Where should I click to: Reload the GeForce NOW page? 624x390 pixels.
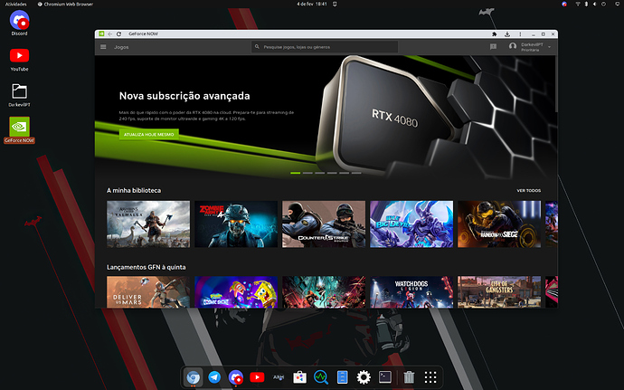118,34
